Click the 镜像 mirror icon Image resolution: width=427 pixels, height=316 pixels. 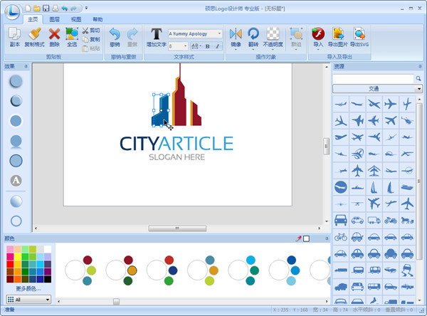click(236, 33)
